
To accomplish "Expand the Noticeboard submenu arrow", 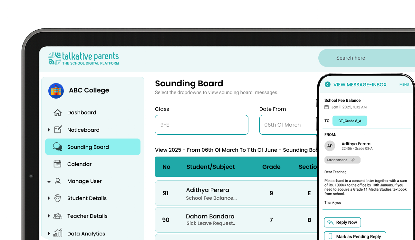I will [49, 130].
